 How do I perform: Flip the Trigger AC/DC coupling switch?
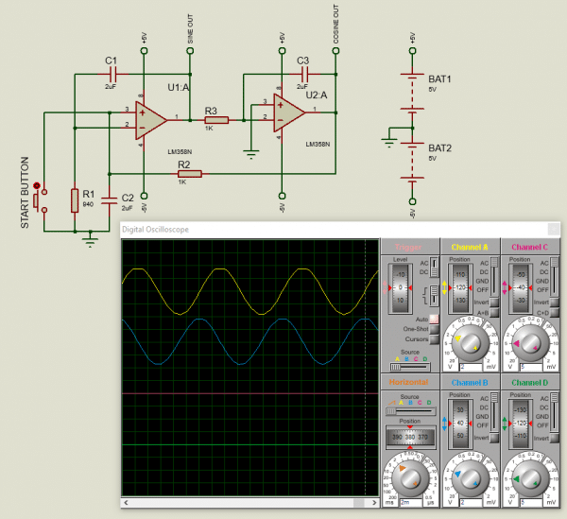pos(434,268)
